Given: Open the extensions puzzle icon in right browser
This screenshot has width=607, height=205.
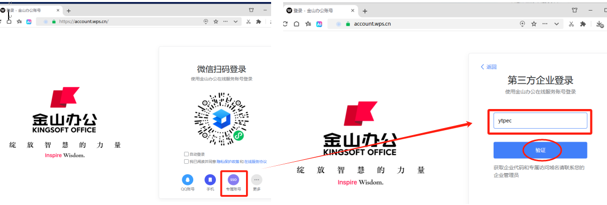Looking at the screenshot, I should pos(583,24).
